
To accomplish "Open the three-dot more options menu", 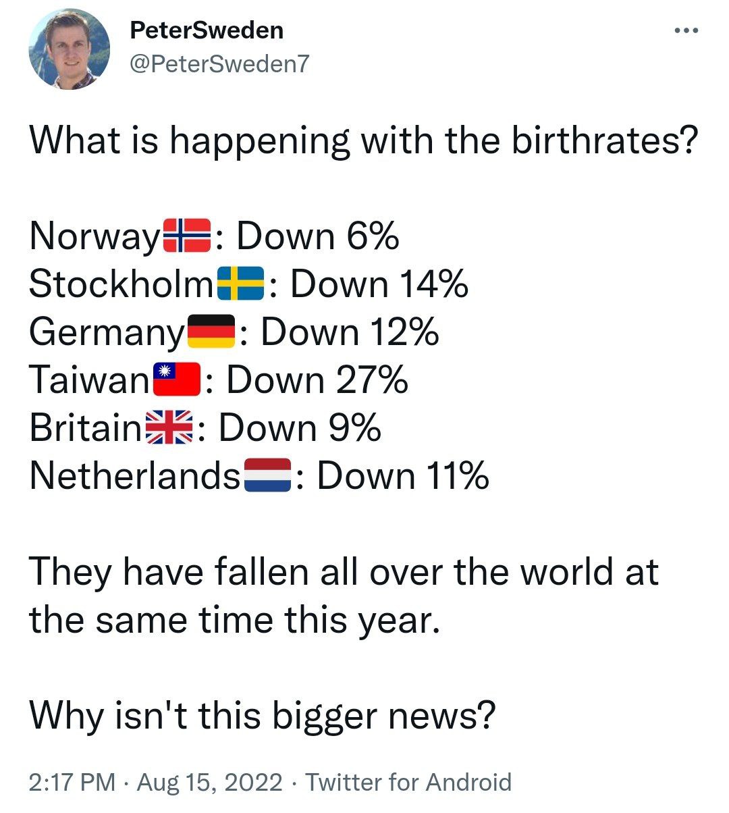I will (686, 30).
